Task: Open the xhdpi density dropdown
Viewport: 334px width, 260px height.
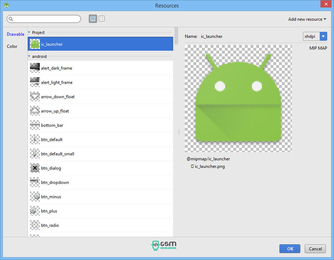Action: 315,36
